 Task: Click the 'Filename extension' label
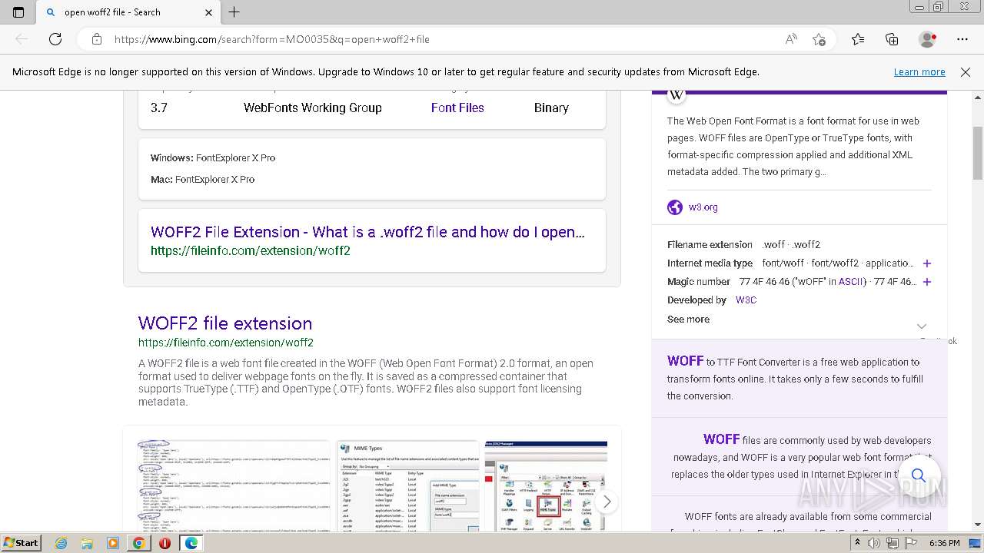click(710, 245)
